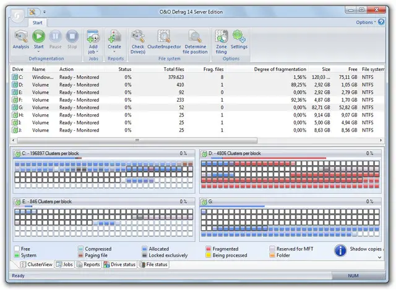
Task: Switch to the Reports tab
Action: point(88,265)
